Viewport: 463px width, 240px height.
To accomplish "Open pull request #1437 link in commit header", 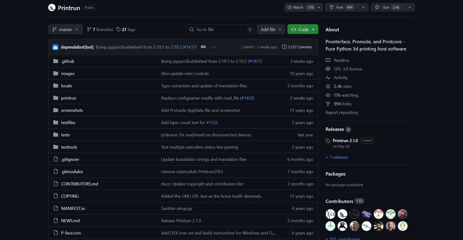I will (189, 47).
